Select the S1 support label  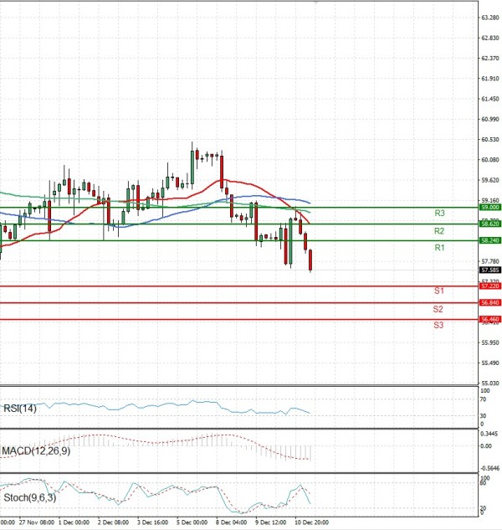click(x=438, y=291)
